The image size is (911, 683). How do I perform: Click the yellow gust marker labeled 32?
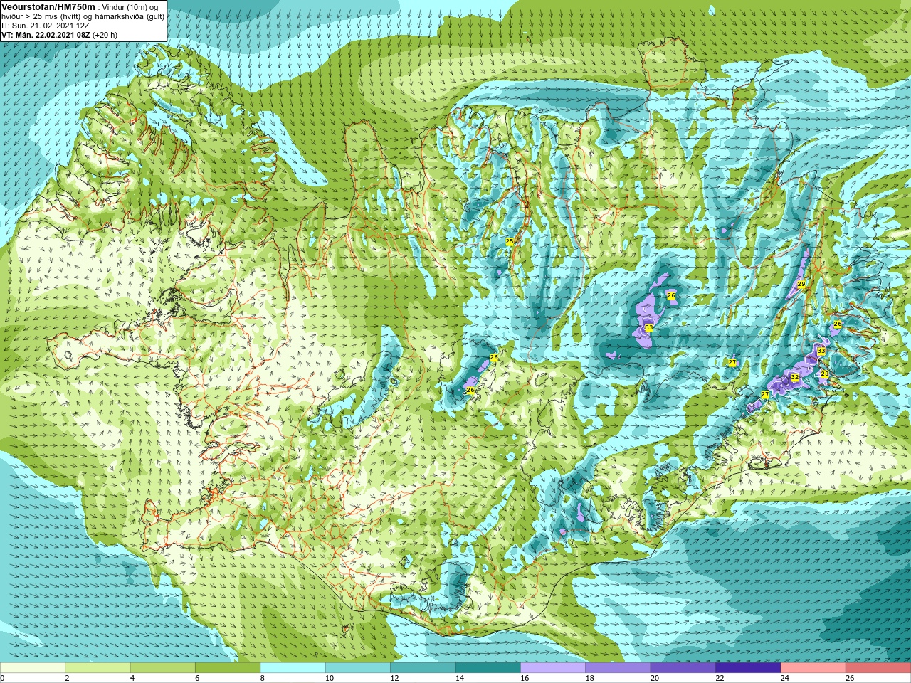pos(795,378)
